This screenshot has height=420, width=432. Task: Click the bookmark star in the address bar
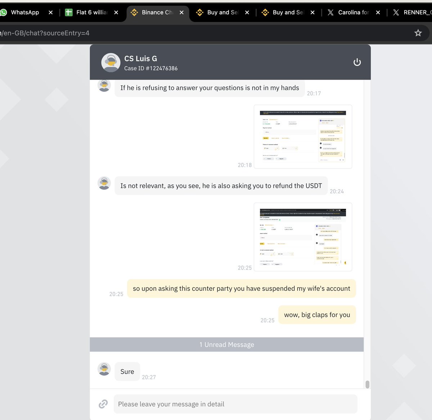coord(418,32)
